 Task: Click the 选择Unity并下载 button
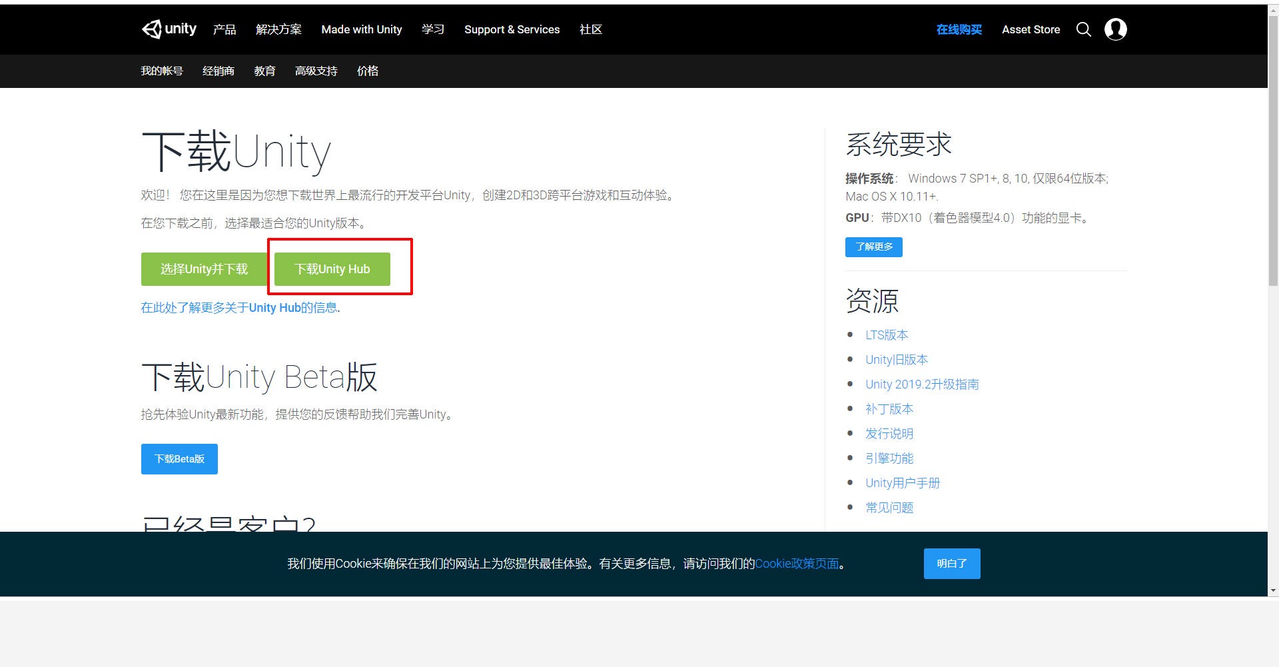pos(204,269)
